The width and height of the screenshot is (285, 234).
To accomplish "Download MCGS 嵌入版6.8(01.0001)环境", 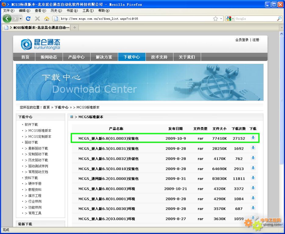I will (x=253, y=198).
